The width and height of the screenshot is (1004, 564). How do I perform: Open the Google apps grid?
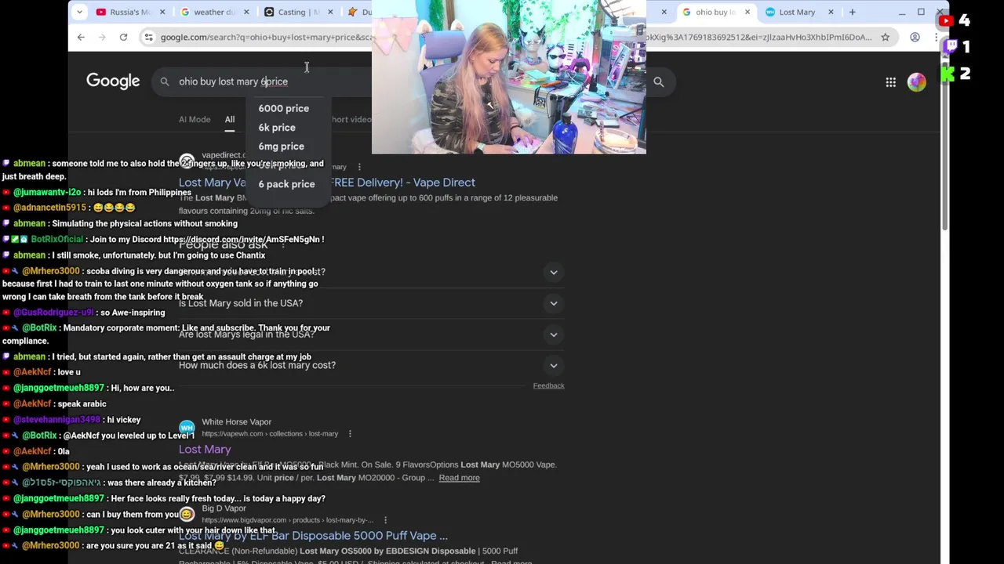[890, 81]
